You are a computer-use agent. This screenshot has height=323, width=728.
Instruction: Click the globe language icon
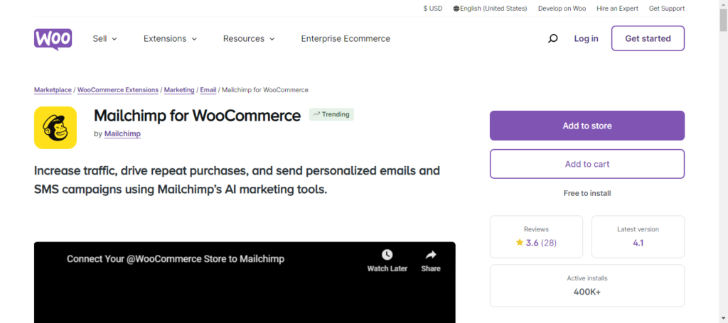456,9
